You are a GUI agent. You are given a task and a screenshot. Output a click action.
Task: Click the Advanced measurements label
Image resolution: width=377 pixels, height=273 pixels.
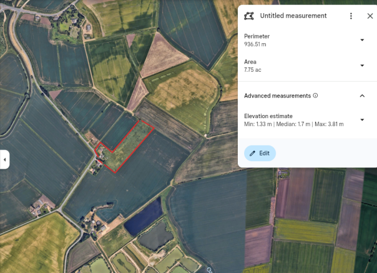277,96
